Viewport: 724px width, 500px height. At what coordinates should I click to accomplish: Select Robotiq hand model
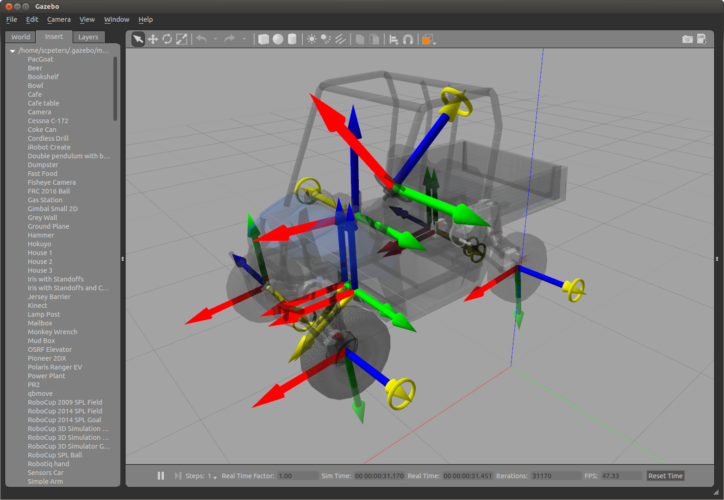[x=48, y=464]
